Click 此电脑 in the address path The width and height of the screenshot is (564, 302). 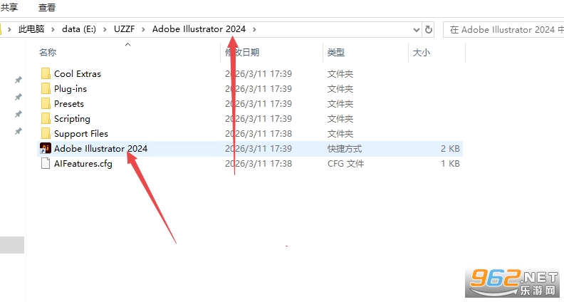tap(31, 29)
